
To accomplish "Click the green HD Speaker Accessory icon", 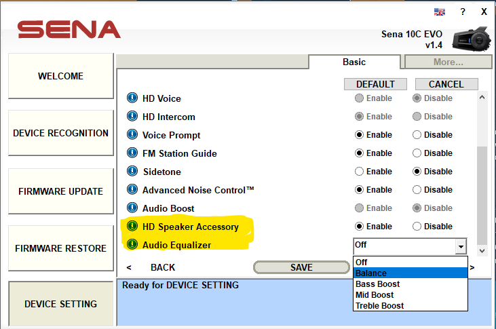I will pyautogui.click(x=132, y=227).
